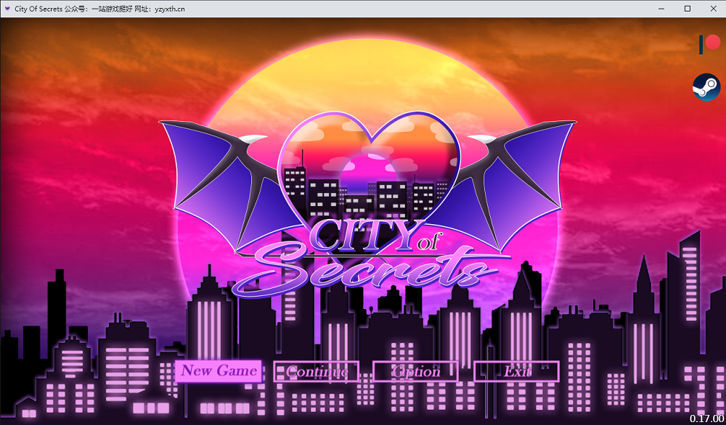The height and width of the screenshot is (425, 726).
Task: Open the Patreon link icon
Action: [x=710, y=44]
